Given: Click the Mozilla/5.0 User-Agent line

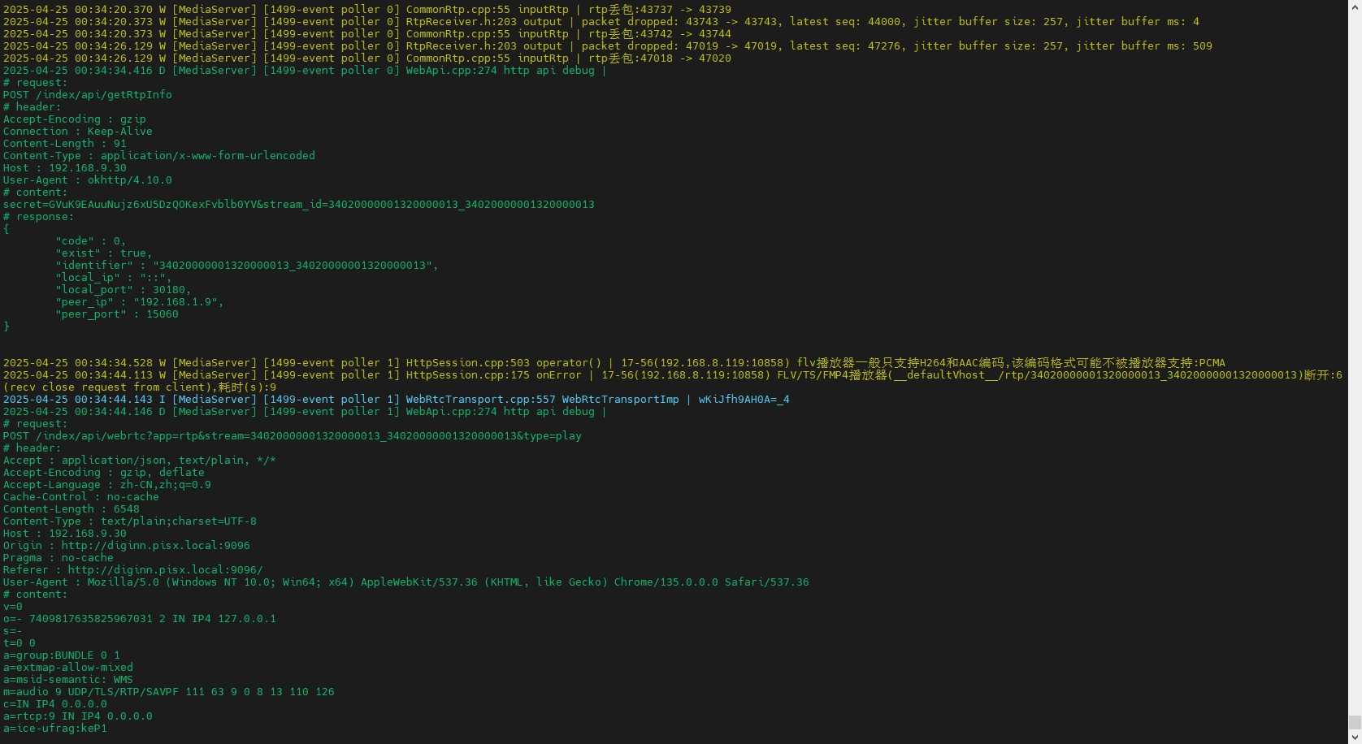Looking at the screenshot, I should [x=406, y=582].
